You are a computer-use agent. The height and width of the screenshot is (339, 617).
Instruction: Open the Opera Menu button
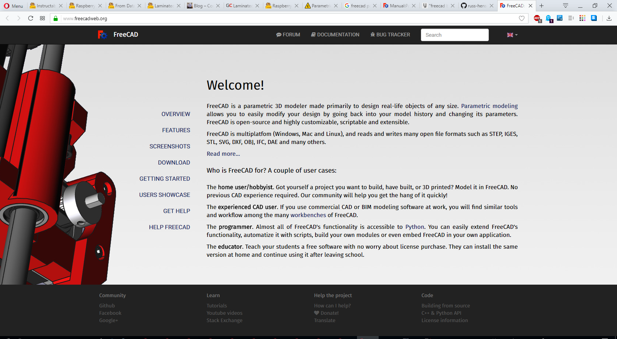pos(13,6)
